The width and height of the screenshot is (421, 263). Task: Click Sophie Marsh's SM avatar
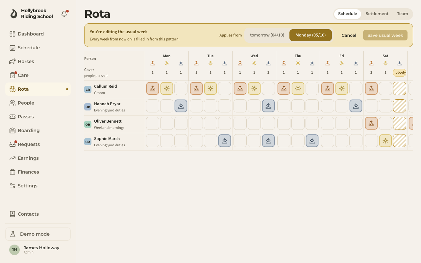tap(88, 142)
